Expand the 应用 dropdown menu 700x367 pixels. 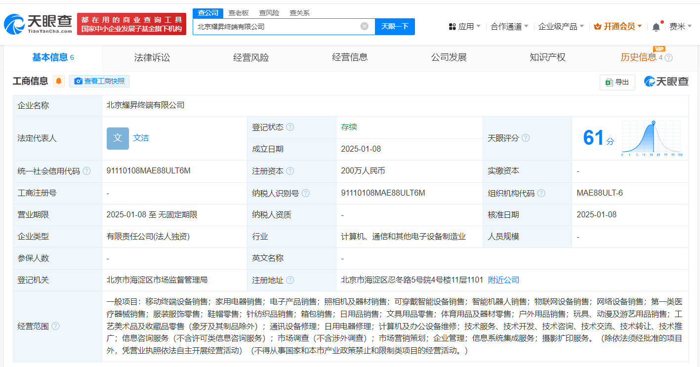tap(464, 27)
